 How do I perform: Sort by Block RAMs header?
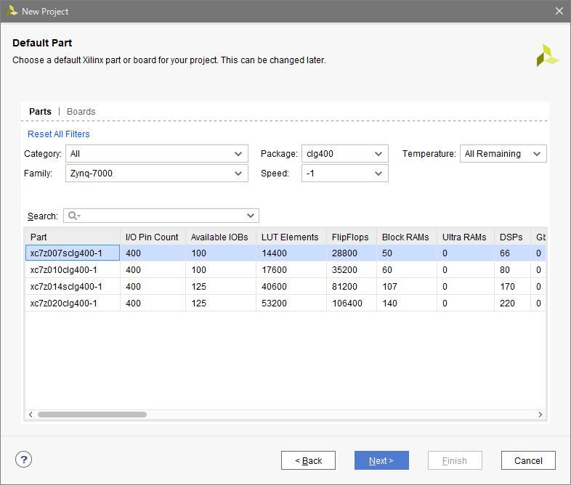click(407, 237)
